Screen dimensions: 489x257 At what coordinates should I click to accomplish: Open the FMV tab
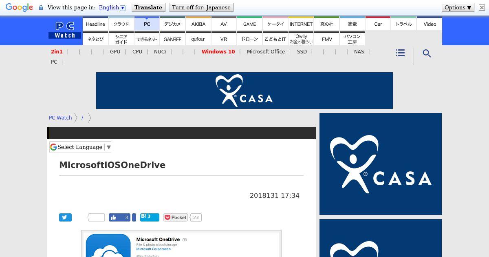pos(326,39)
